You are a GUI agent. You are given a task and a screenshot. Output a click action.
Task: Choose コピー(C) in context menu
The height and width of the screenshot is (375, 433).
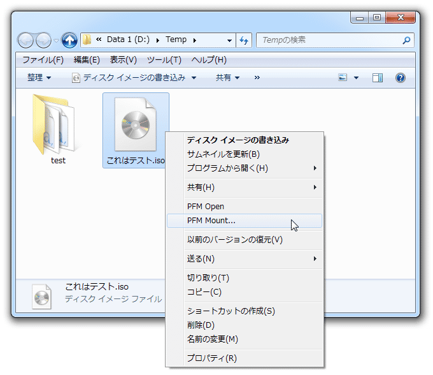click(x=245, y=292)
